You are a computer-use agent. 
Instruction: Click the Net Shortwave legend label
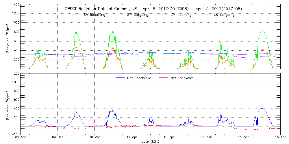click(x=140, y=78)
